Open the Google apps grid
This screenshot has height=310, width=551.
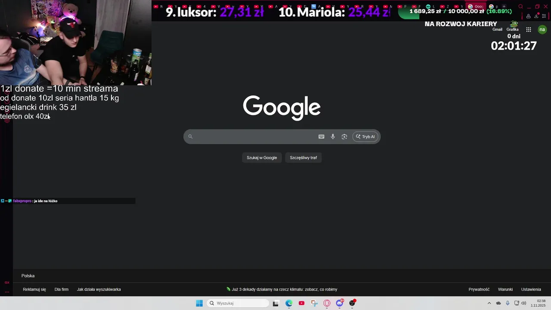point(529,29)
